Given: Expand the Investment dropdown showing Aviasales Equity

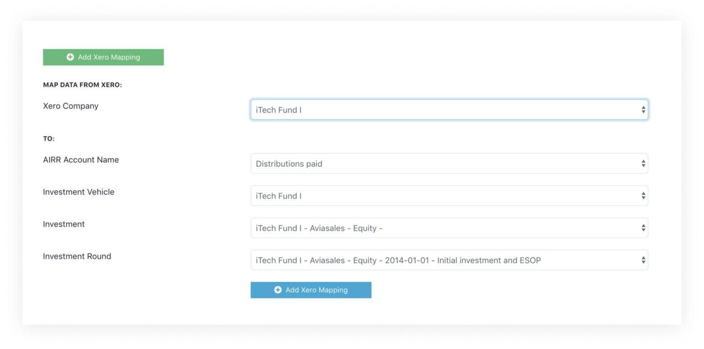Looking at the screenshot, I should (449, 228).
